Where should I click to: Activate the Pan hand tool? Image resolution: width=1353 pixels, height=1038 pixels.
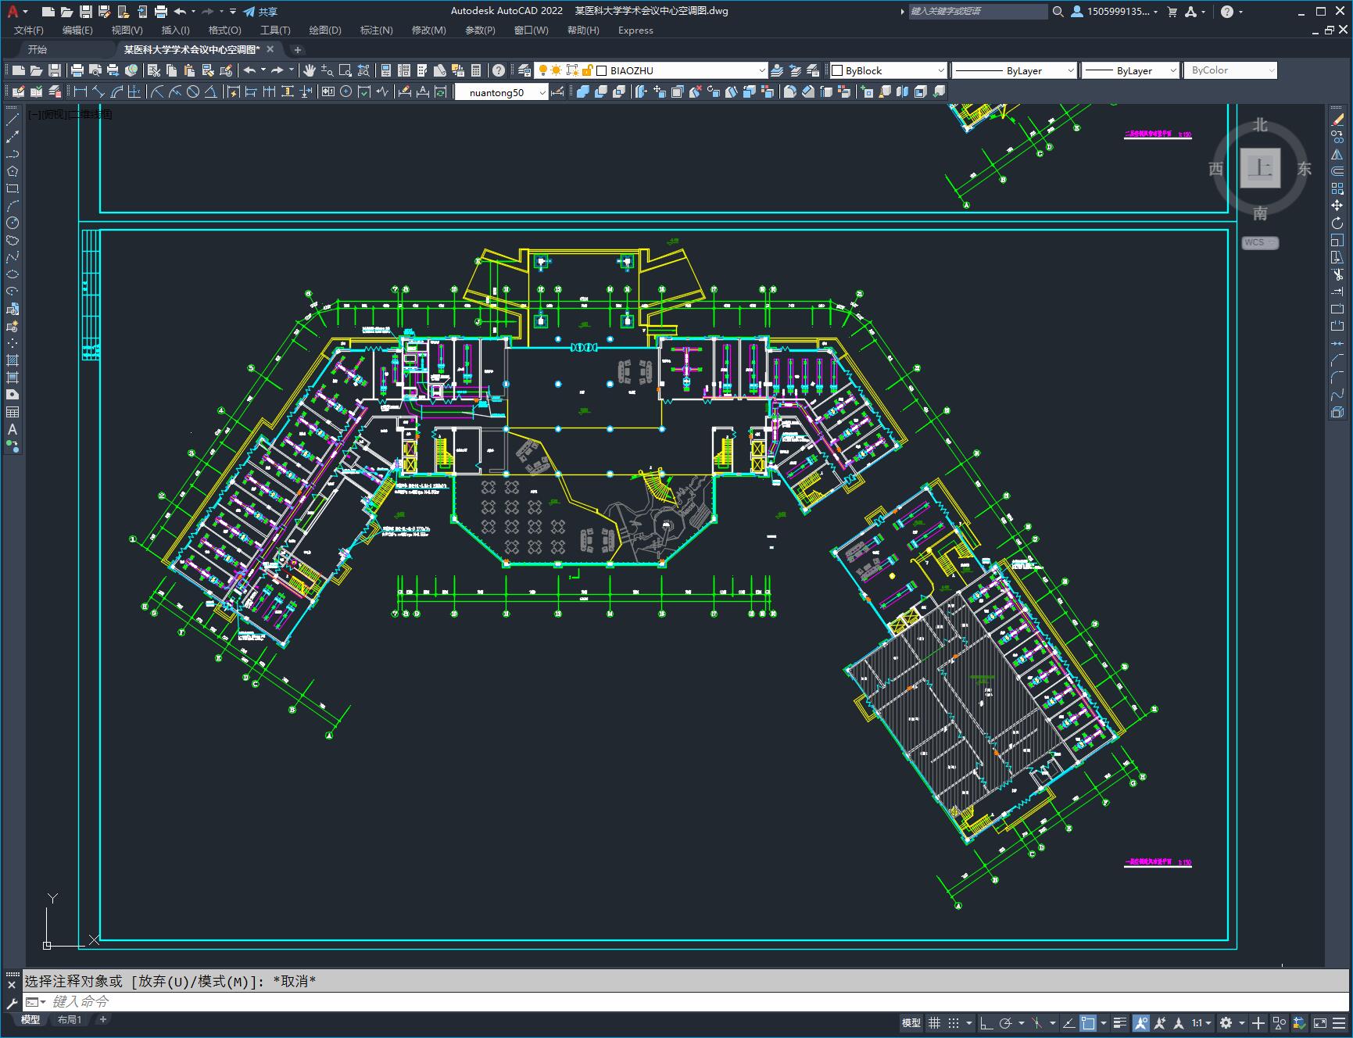(310, 70)
